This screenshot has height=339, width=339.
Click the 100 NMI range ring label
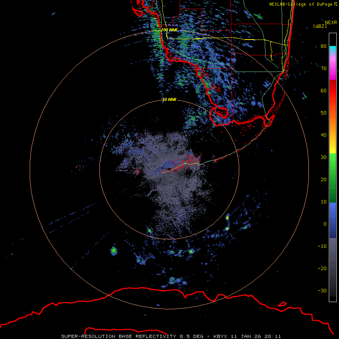(x=169, y=30)
